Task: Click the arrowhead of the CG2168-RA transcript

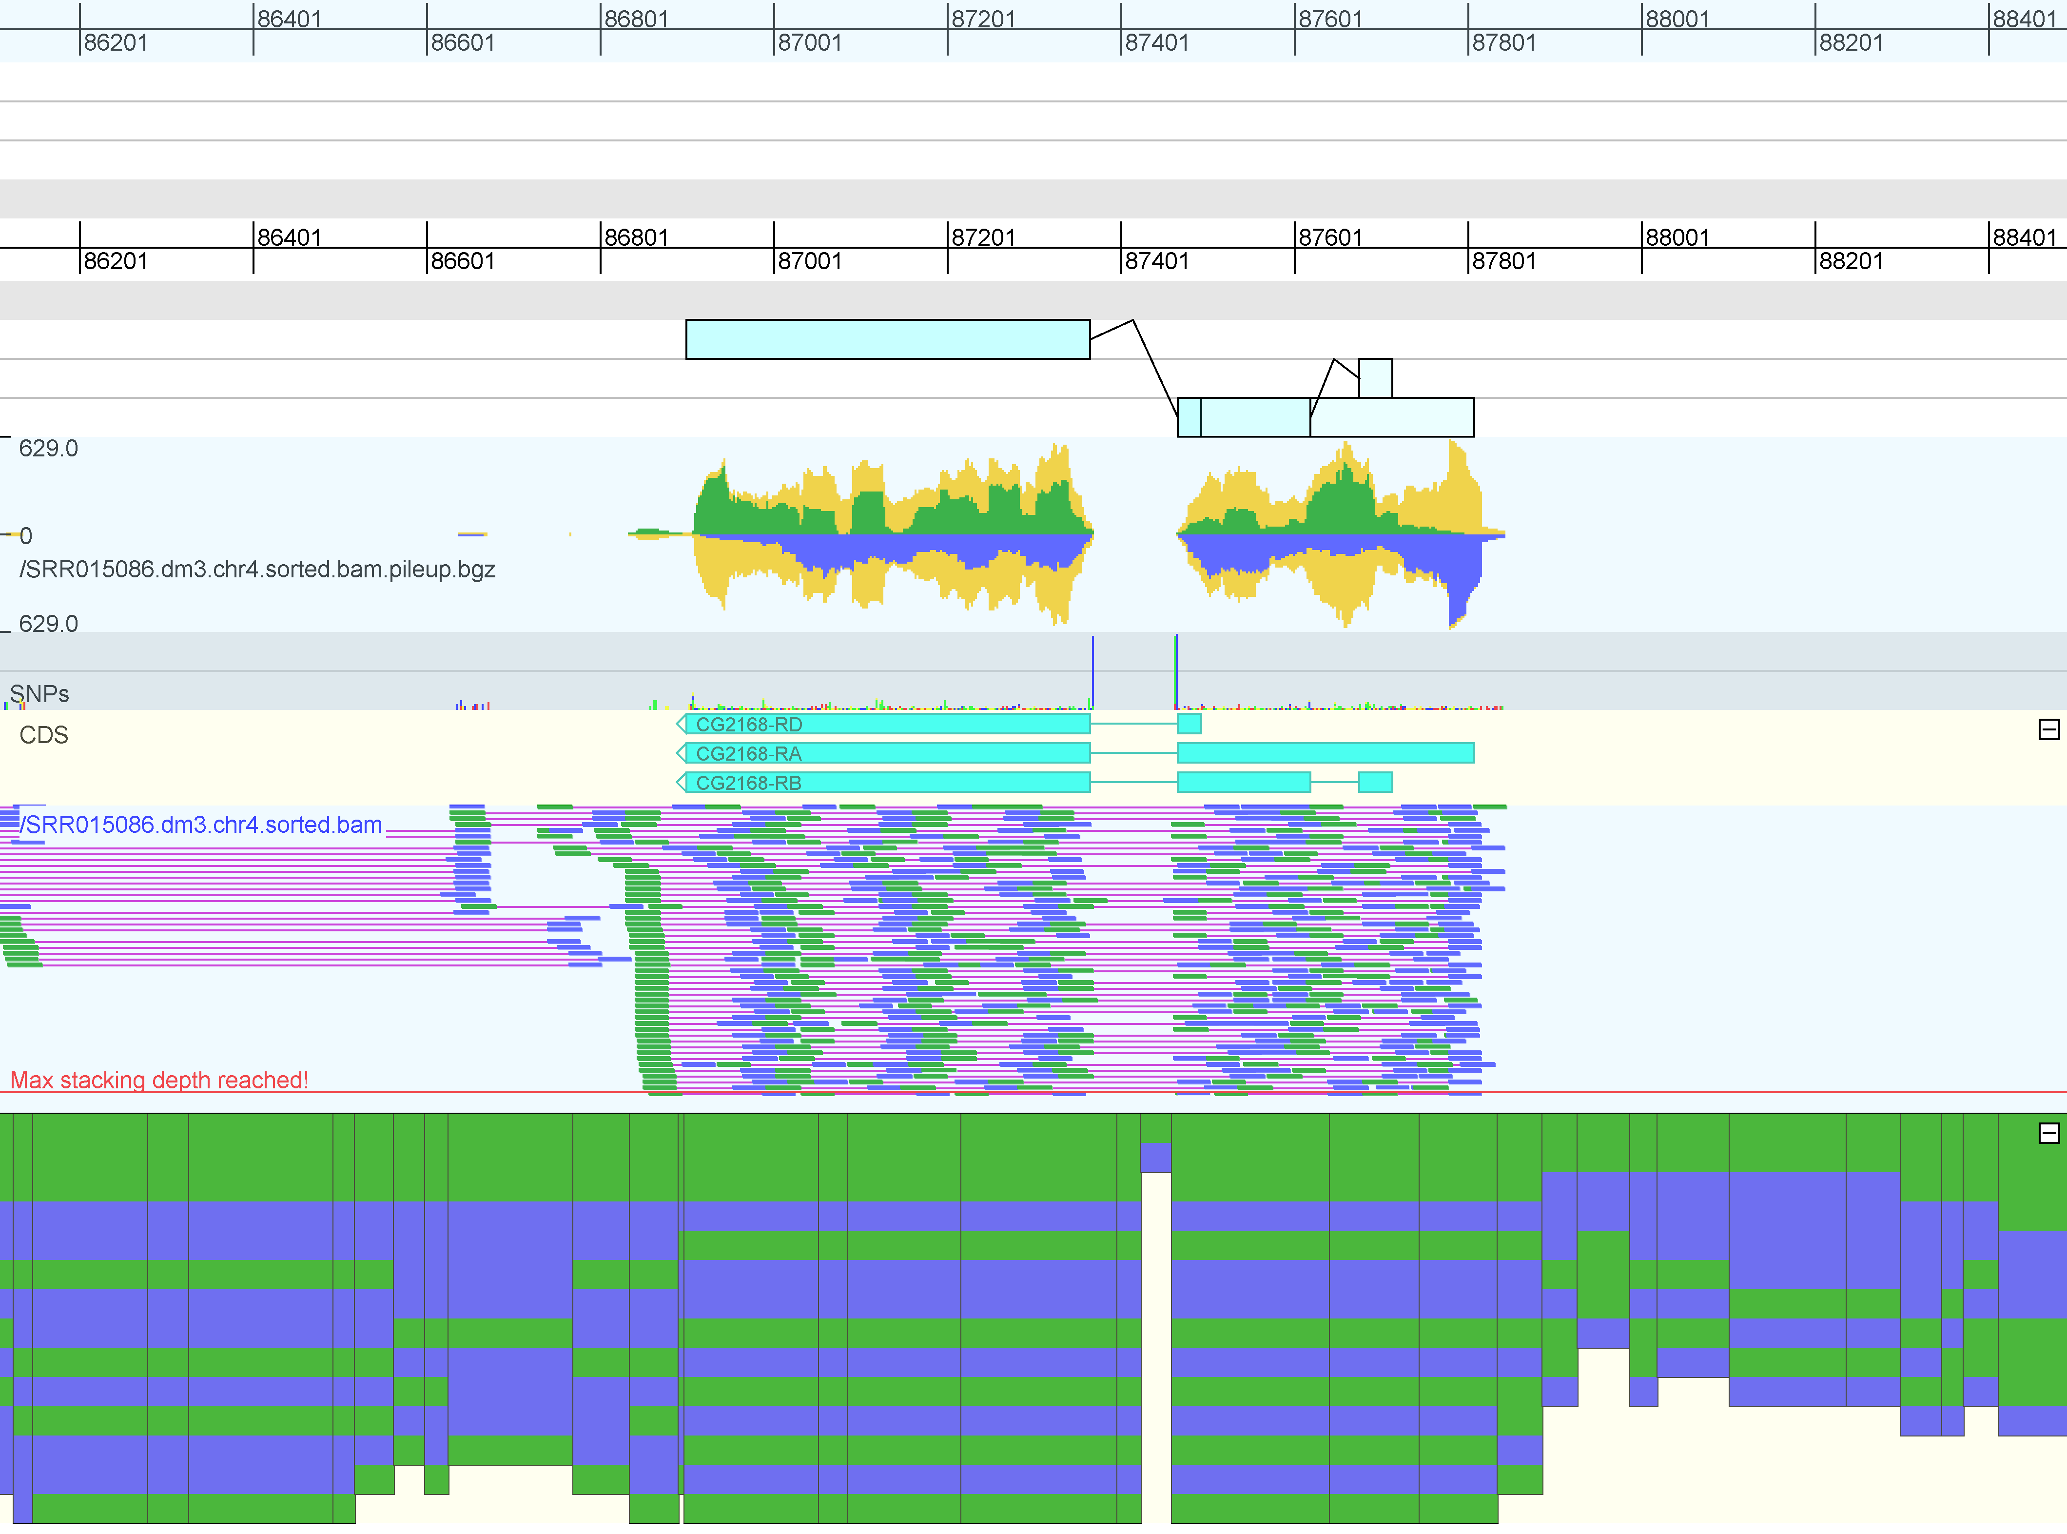Action: (681, 753)
